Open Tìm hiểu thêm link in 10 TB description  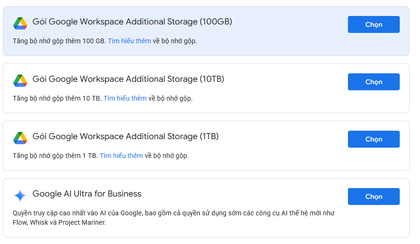tap(125, 98)
